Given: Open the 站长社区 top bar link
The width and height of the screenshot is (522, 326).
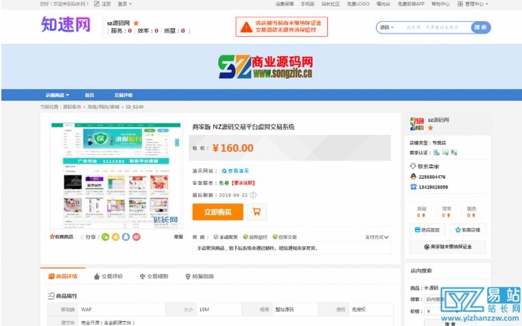Looking at the screenshot, I should [x=331, y=3].
